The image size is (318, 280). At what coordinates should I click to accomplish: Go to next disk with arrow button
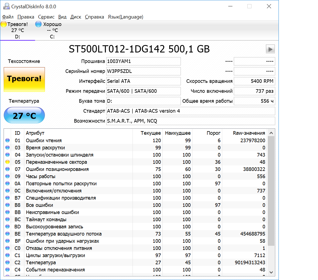point(270,49)
